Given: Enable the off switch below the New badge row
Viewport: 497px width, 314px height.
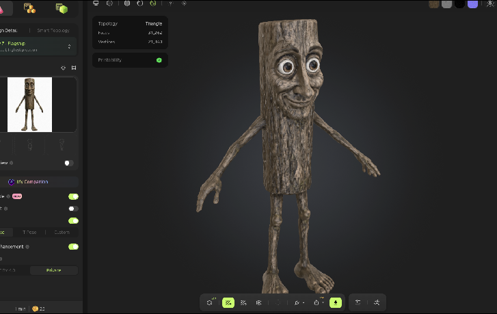Looking at the screenshot, I should pos(74,209).
